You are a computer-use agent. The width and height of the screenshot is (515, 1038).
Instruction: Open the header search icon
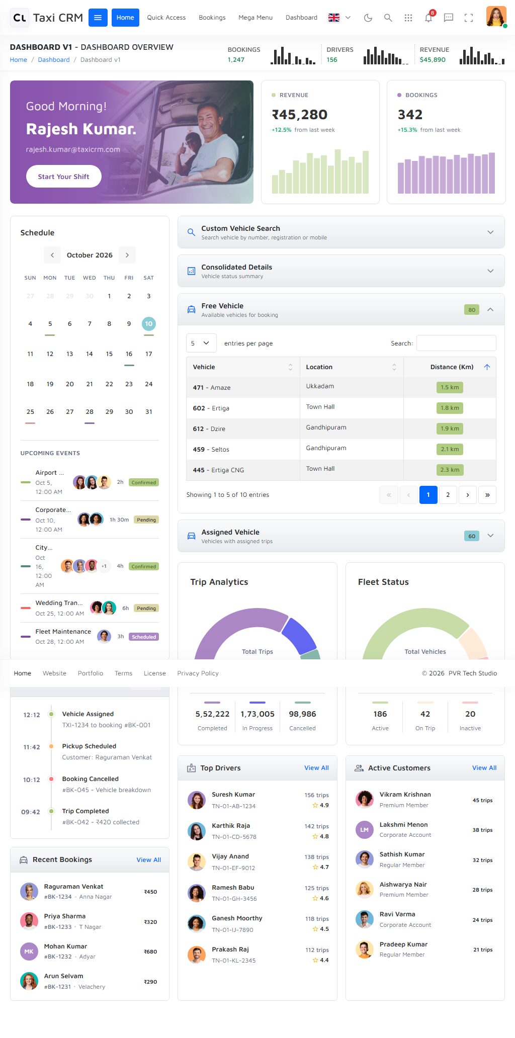[x=388, y=18]
